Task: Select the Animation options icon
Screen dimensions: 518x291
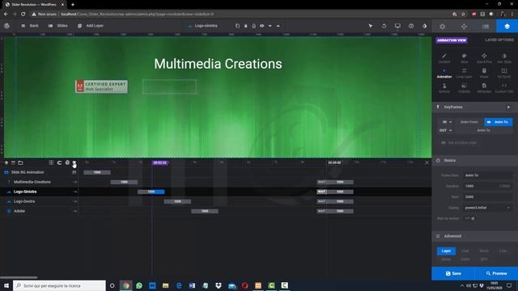Action: (444, 73)
